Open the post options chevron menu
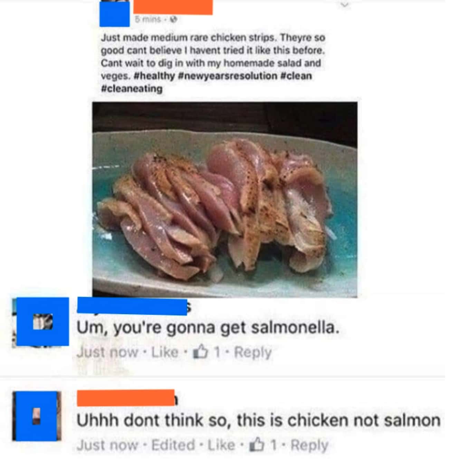The height and width of the screenshot is (462, 449). pos(345,5)
